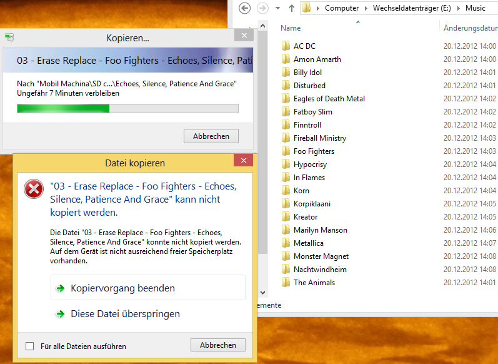Select Wechseldatenträger (E:) in the breadcrumb

pyautogui.click(x=412, y=8)
